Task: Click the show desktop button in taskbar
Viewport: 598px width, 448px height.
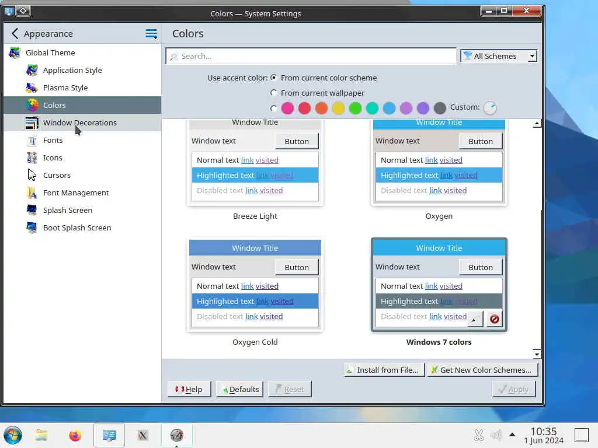Action: (x=582, y=435)
